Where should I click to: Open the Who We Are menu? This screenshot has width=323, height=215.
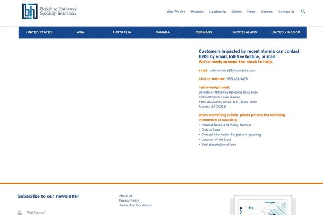(x=176, y=12)
